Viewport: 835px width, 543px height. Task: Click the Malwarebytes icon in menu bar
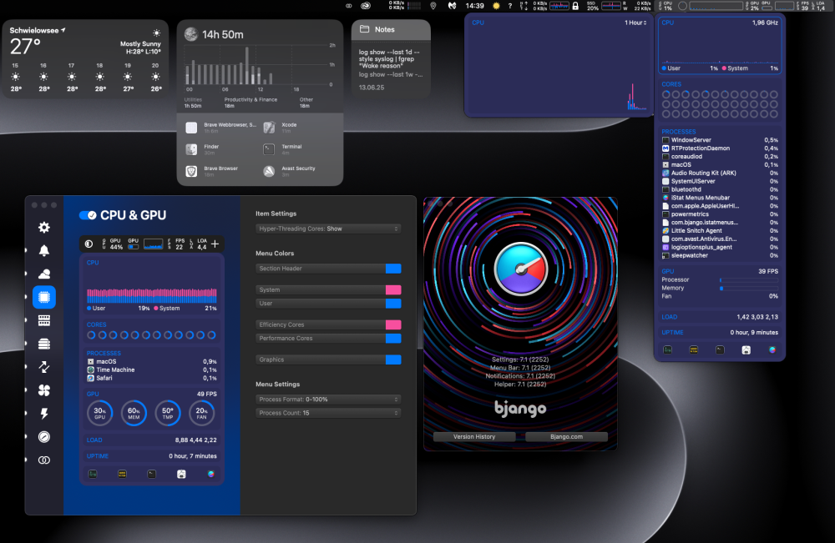click(452, 6)
